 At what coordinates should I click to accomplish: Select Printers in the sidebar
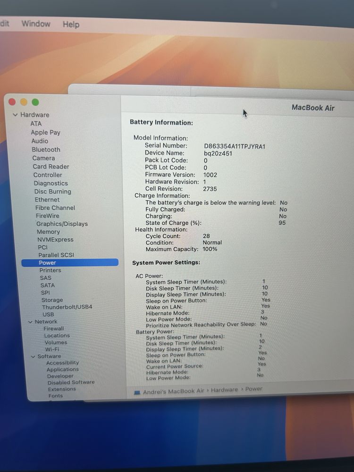coord(51,270)
